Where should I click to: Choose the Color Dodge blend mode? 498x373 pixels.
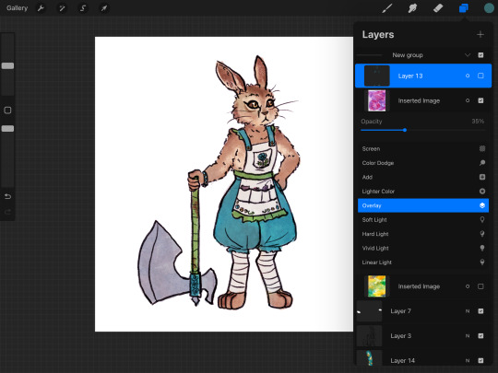423,163
